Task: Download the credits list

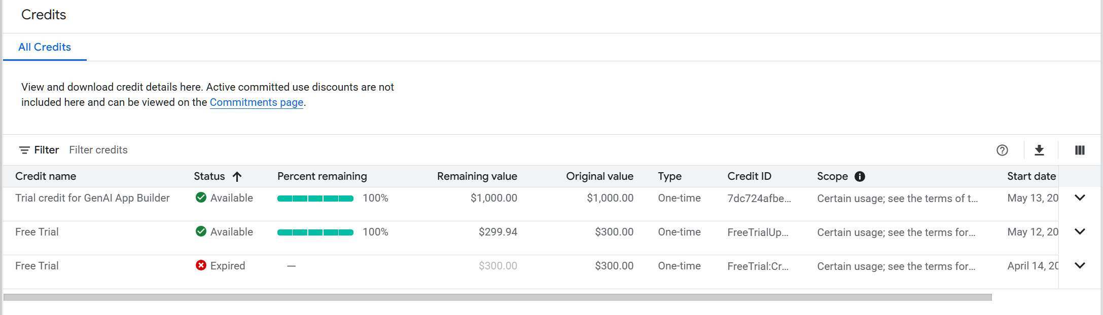Action: point(1039,150)
